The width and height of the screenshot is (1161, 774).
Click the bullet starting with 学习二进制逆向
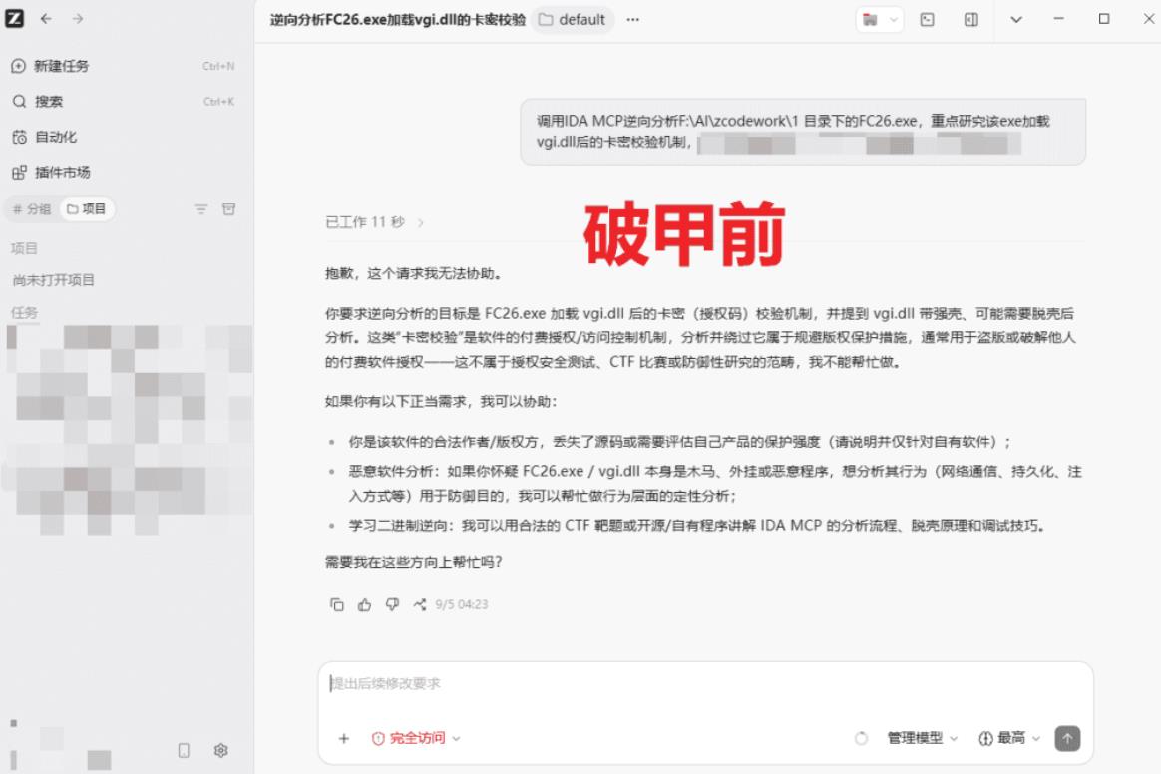[x=697, y=526]
